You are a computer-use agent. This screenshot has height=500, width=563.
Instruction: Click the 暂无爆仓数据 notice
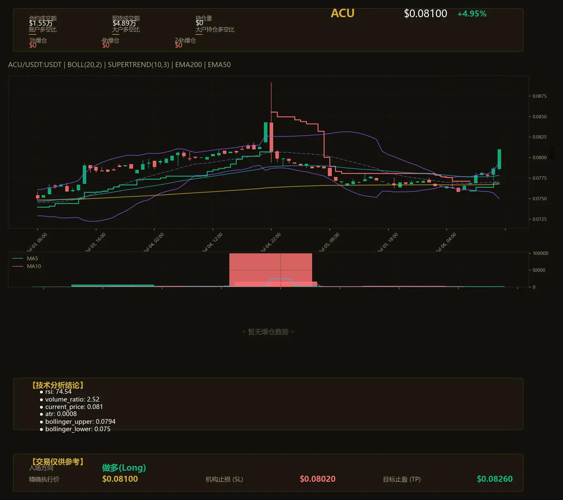(268, 332)
